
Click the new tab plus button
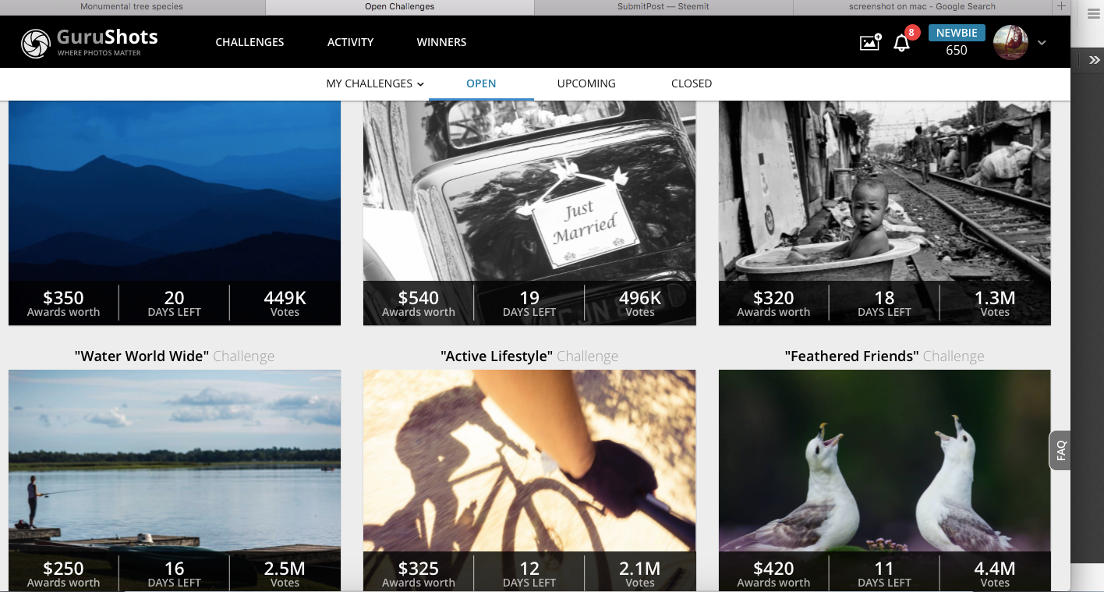(1060, 6)
